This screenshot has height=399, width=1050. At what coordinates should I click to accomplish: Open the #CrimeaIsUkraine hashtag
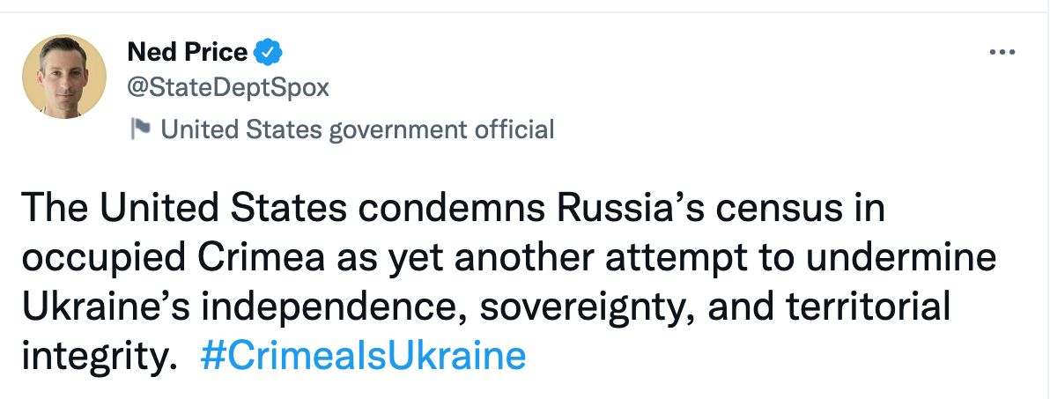coord(363,358)
